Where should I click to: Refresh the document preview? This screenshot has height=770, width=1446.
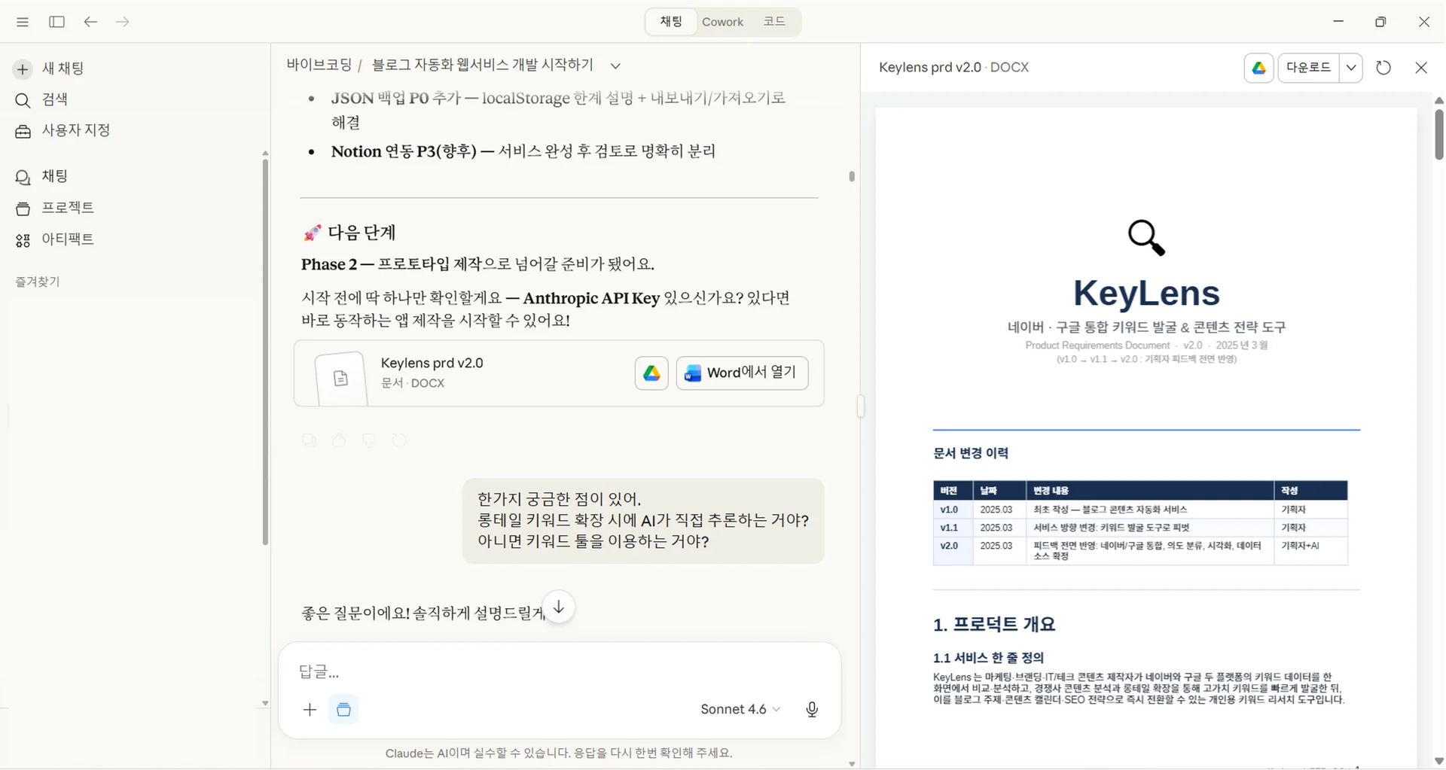1383,68
